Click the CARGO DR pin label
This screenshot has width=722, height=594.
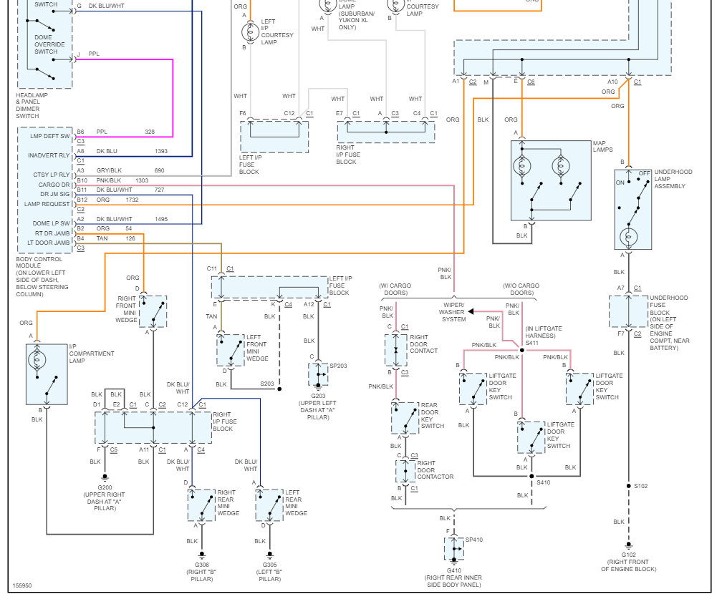click(x=54, y=185)
